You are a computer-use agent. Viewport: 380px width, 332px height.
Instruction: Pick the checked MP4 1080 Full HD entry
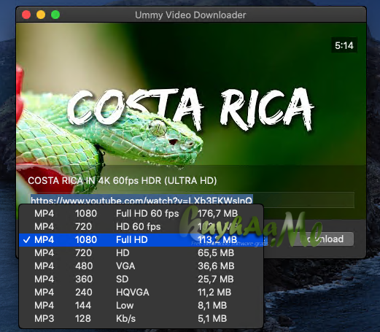141,240
